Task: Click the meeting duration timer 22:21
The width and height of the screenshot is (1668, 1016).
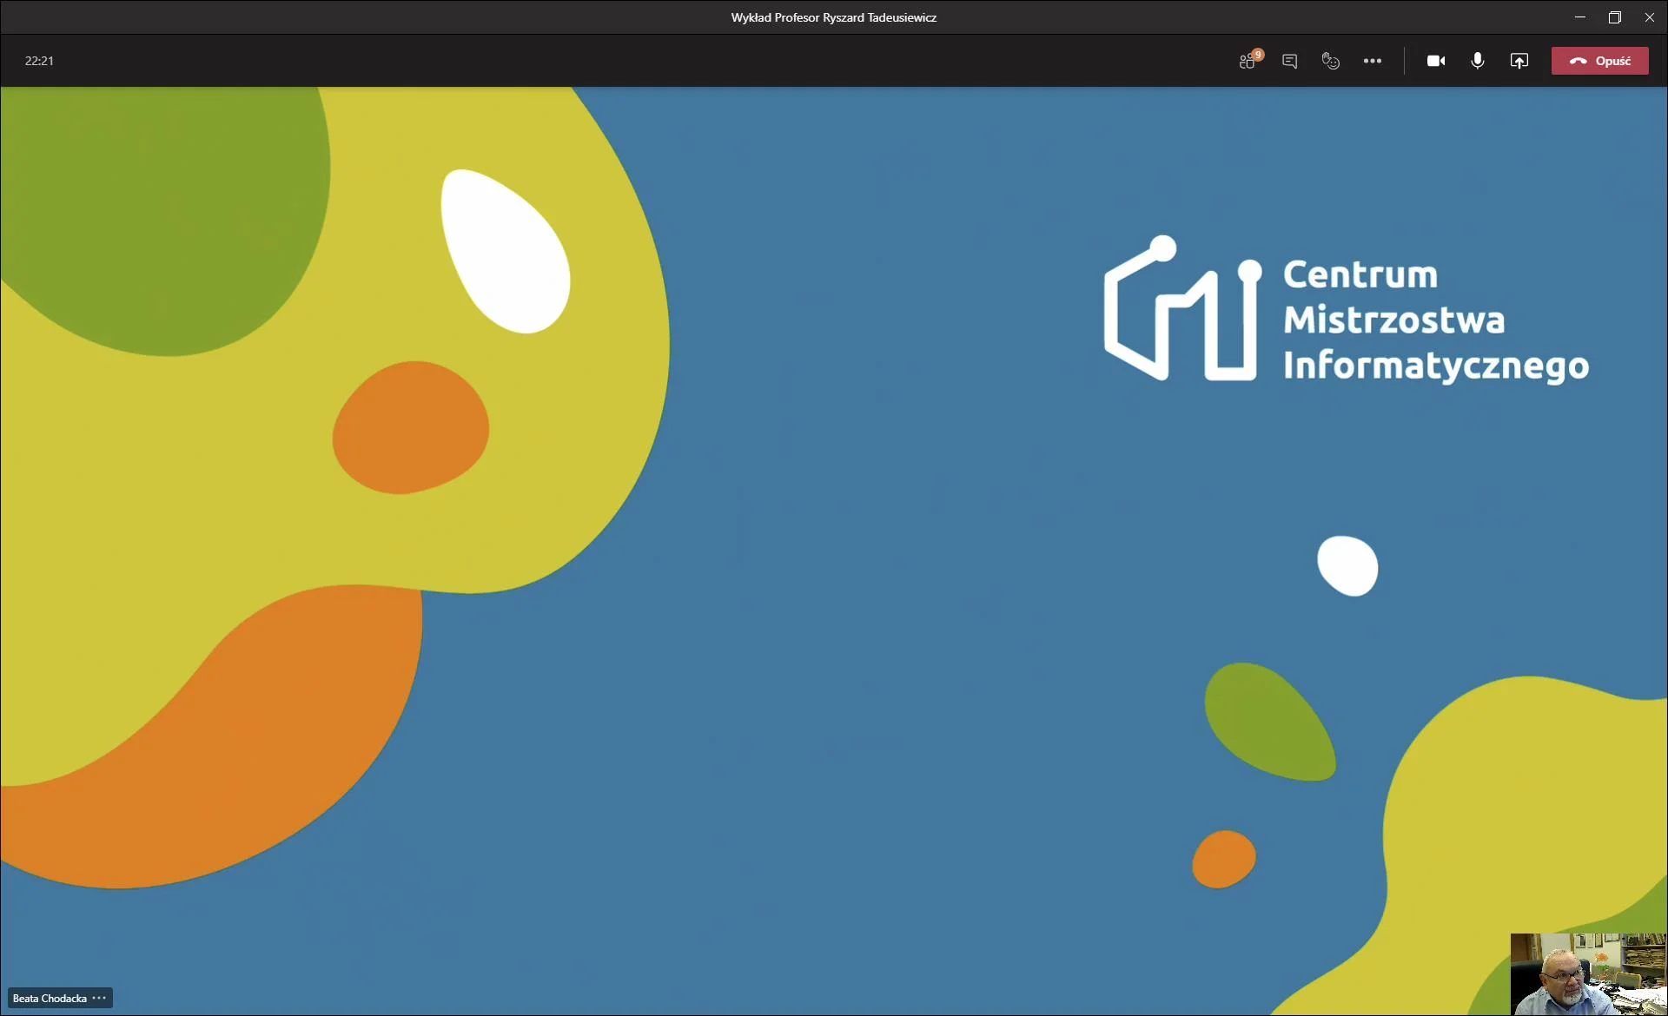Action: [x=39, y=61]
